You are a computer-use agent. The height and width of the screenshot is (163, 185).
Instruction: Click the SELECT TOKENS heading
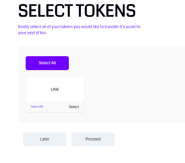(x=77, y=11)
